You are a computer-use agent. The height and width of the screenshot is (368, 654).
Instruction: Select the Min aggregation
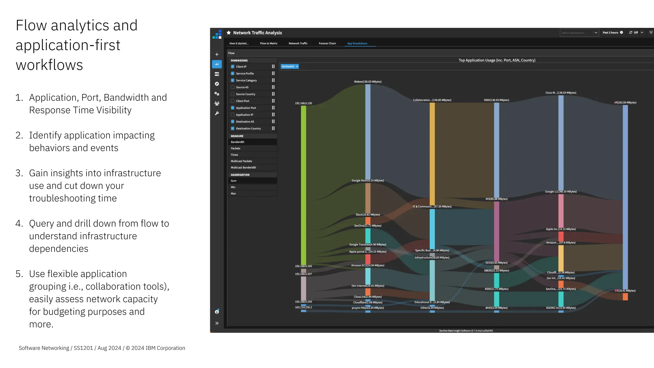(x=253, y=187)
